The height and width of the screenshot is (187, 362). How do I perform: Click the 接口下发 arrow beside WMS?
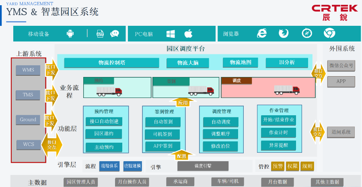click(51, 70)
